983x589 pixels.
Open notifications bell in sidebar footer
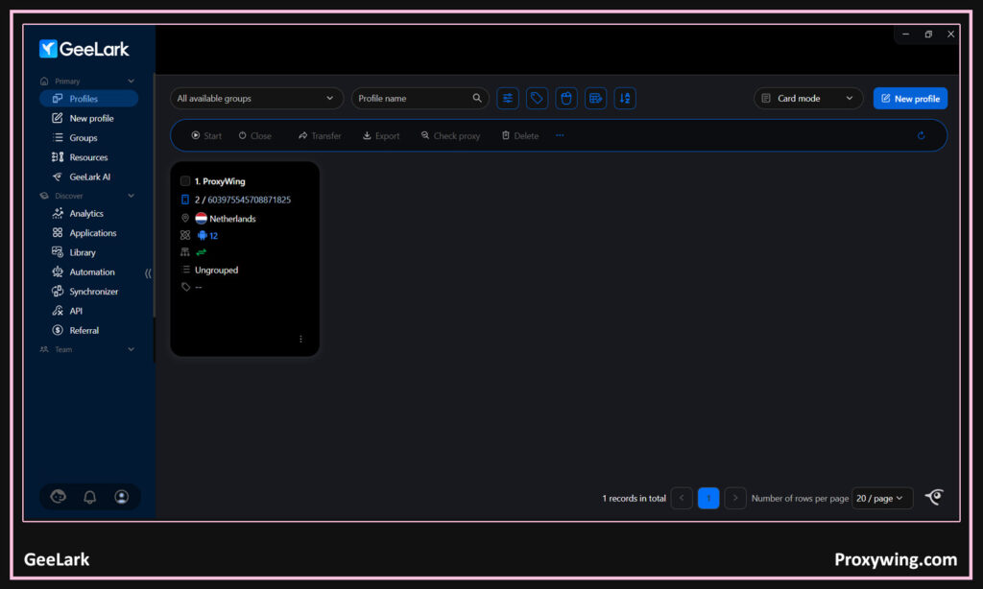[90, 497]
